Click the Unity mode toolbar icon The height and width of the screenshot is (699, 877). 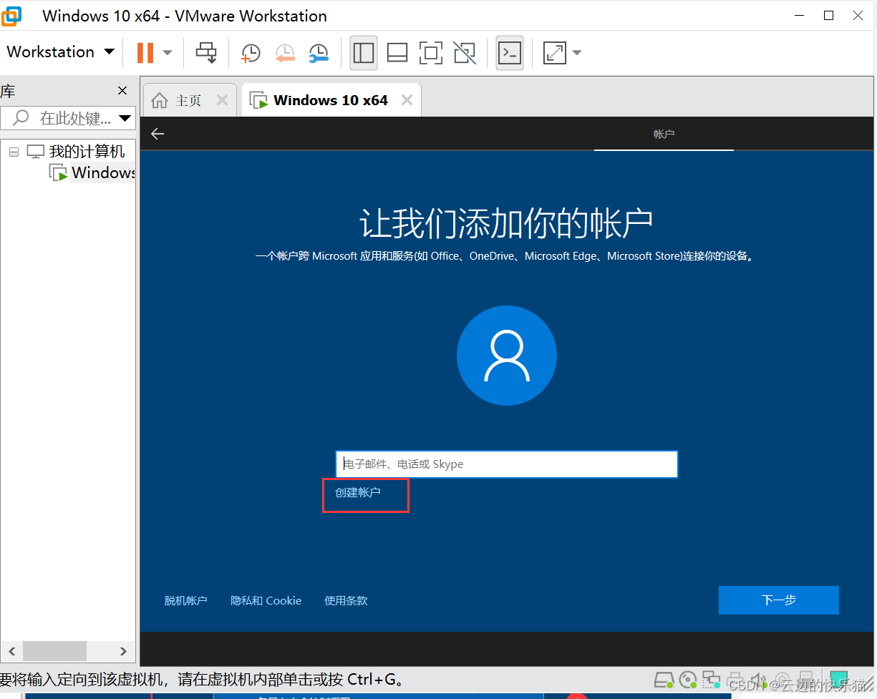pos(465,53)
